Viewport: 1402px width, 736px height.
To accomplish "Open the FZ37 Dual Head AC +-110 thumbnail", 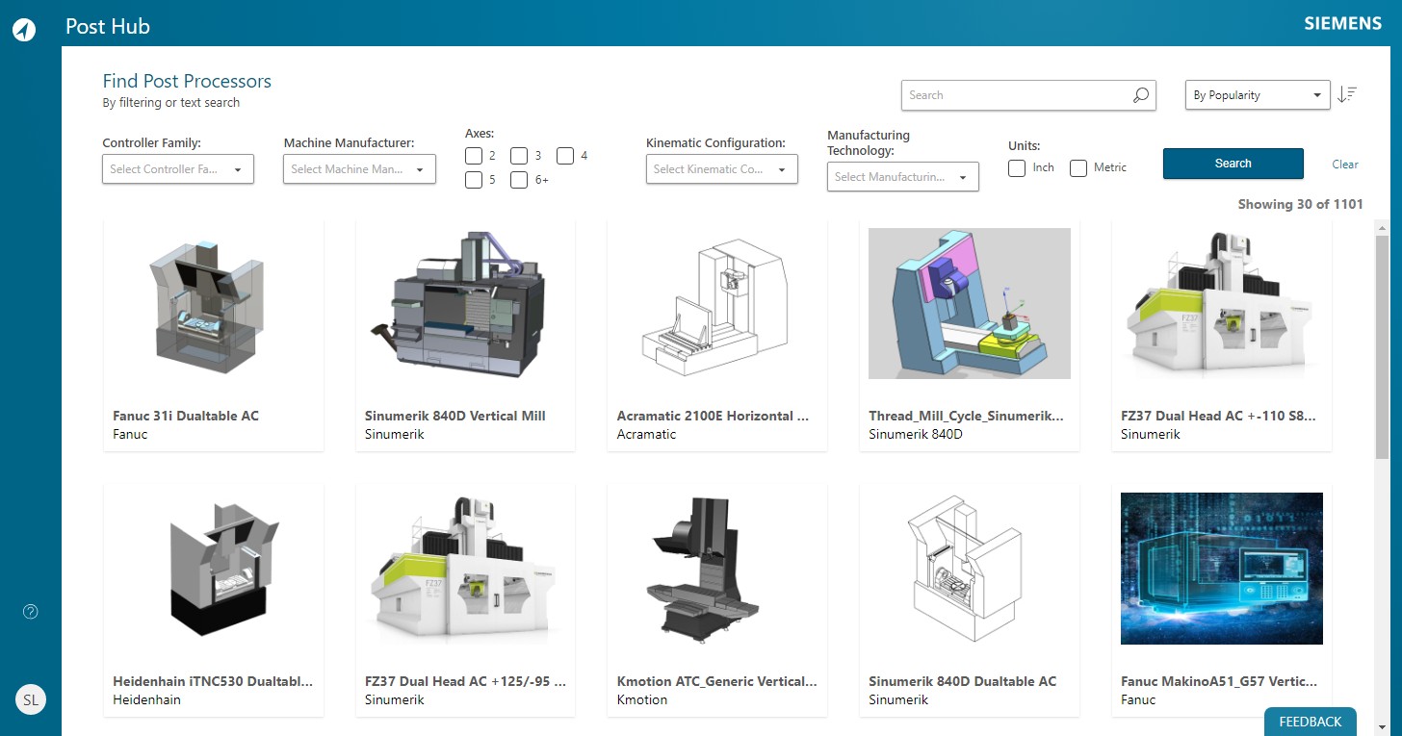I will [1222, 304].
